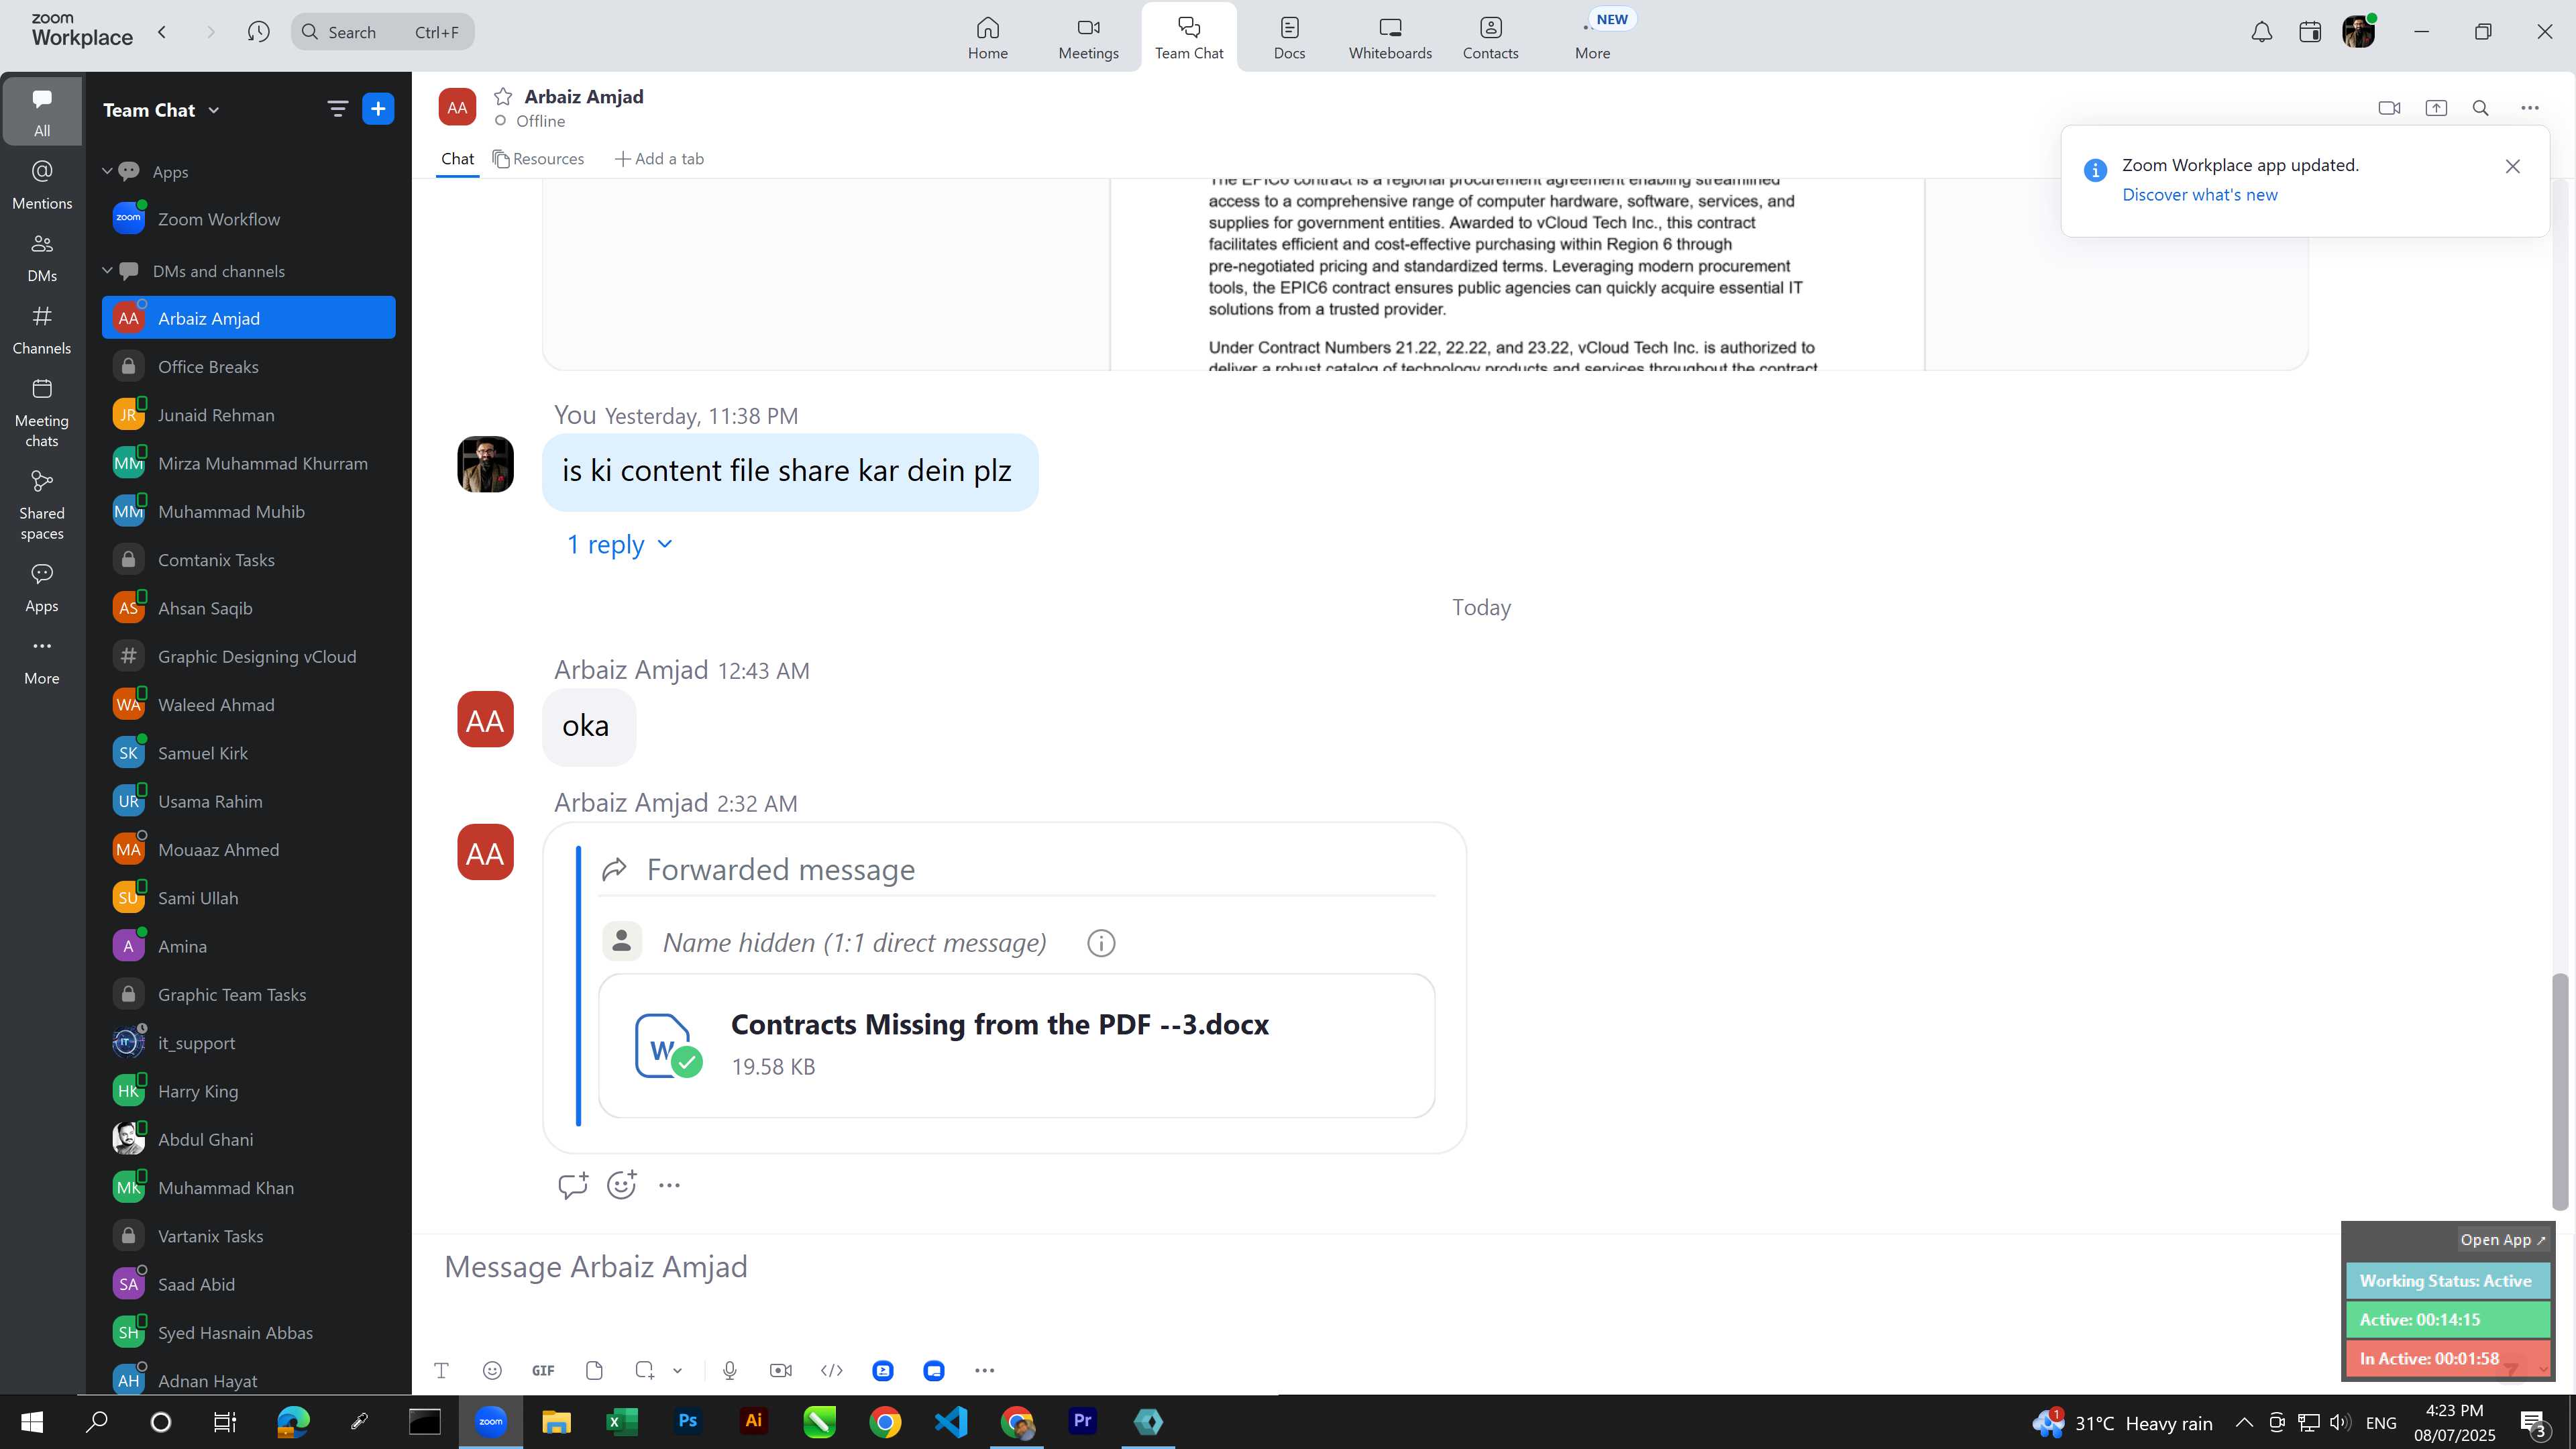The height and width of the screenshot is (1449, 2576).
Task: Open the Junaid Rehman chat
Action: (x=248, y=415)
